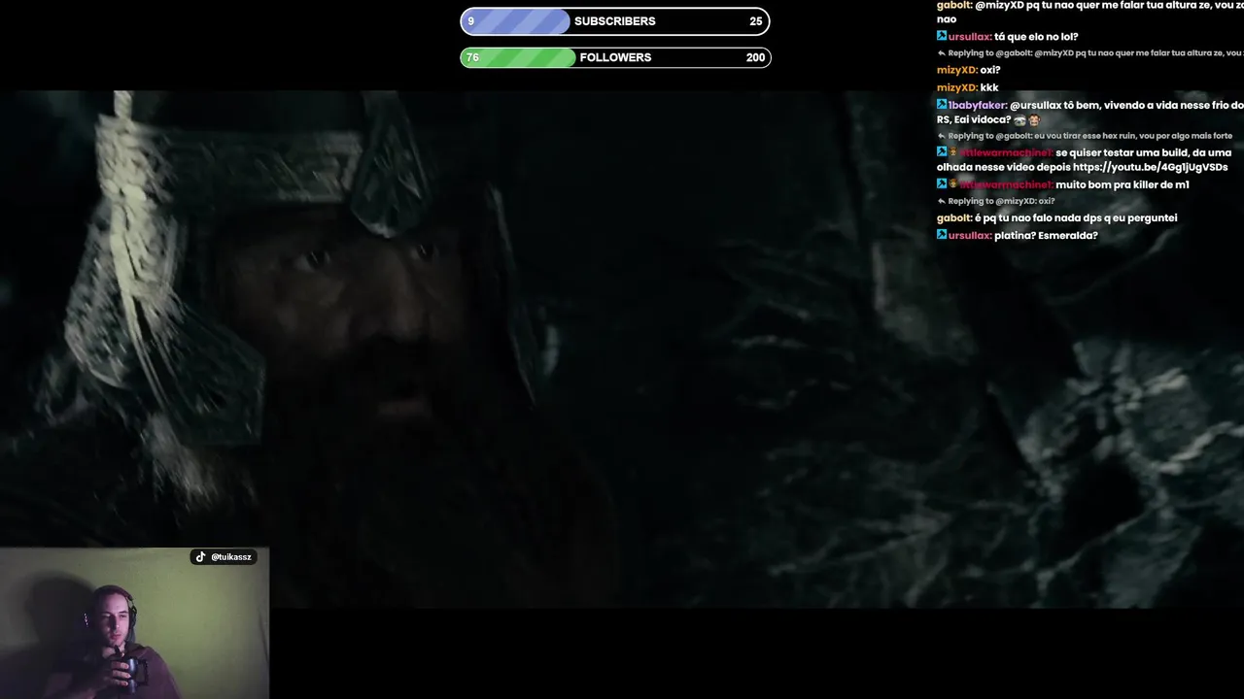Click the blue subscribers progress bar fill
Image resolution: width=1244 pixels, height=699 pixels.
(x=515, y=21)
